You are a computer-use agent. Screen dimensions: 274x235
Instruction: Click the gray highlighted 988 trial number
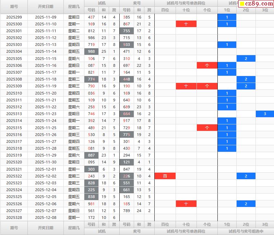(92, 52)
